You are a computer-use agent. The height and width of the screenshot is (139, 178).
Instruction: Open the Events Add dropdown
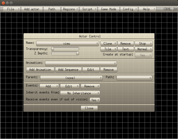point(49,86)
